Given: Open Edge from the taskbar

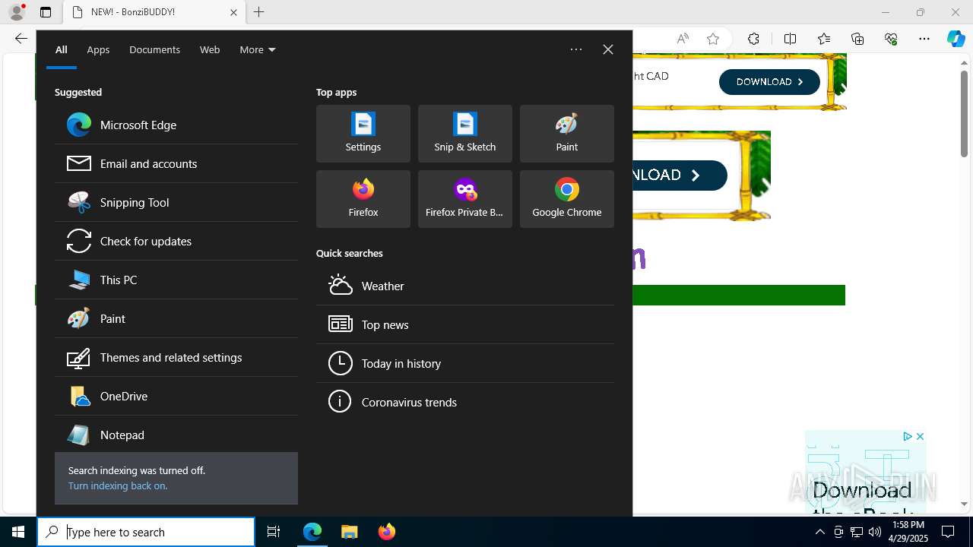Looking at the screenshot, I should pos(312,532).
